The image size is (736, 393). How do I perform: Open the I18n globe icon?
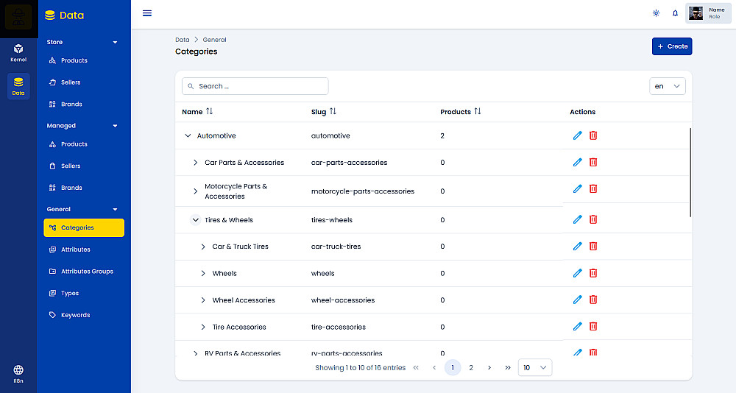click(18, 373)
